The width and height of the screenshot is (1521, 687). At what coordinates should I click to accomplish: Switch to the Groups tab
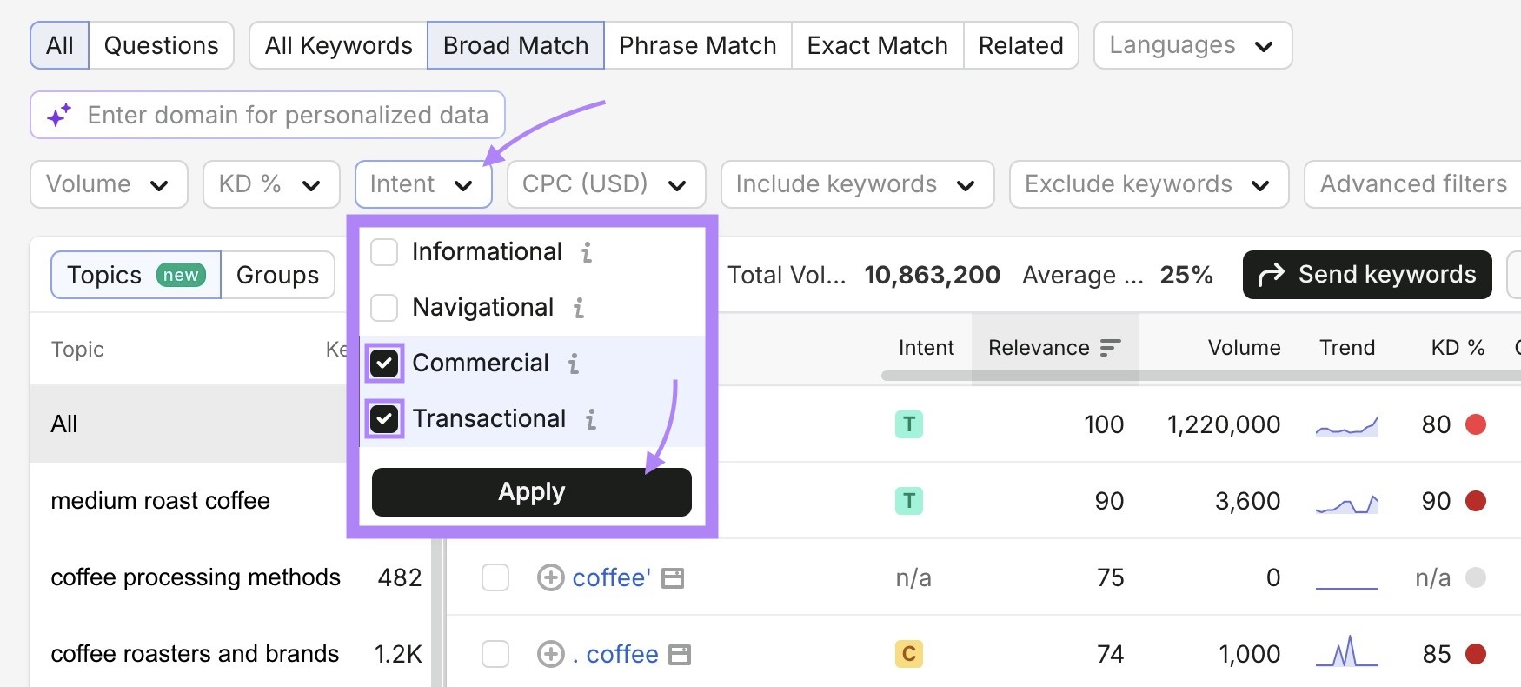(278, 275)
